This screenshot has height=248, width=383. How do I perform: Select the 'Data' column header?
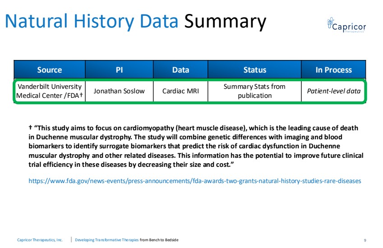180,70
